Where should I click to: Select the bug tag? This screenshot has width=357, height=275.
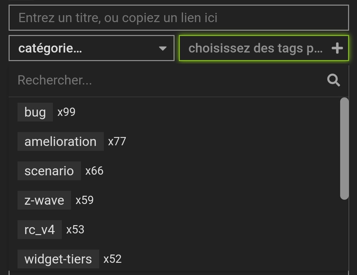click(35, 112)
